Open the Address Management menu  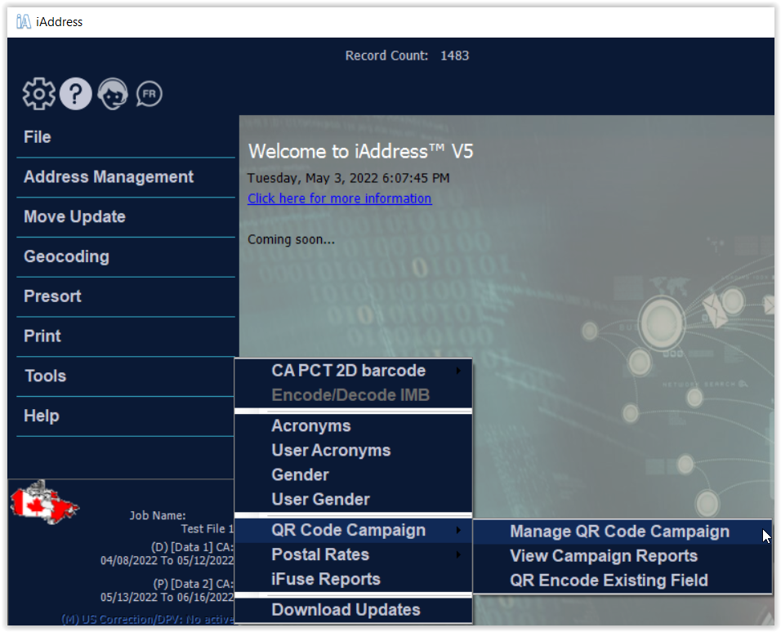(126, 177)
